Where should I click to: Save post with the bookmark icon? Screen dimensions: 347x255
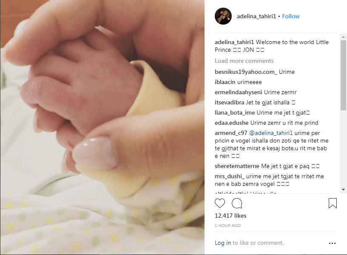point(333,203)
